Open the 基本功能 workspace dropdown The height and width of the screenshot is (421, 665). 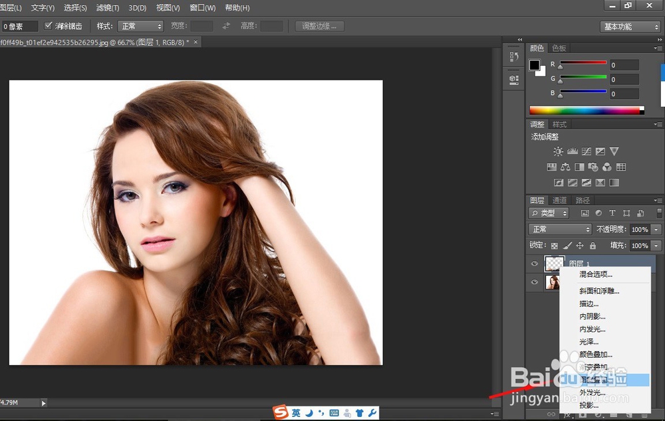pos(630,27)
